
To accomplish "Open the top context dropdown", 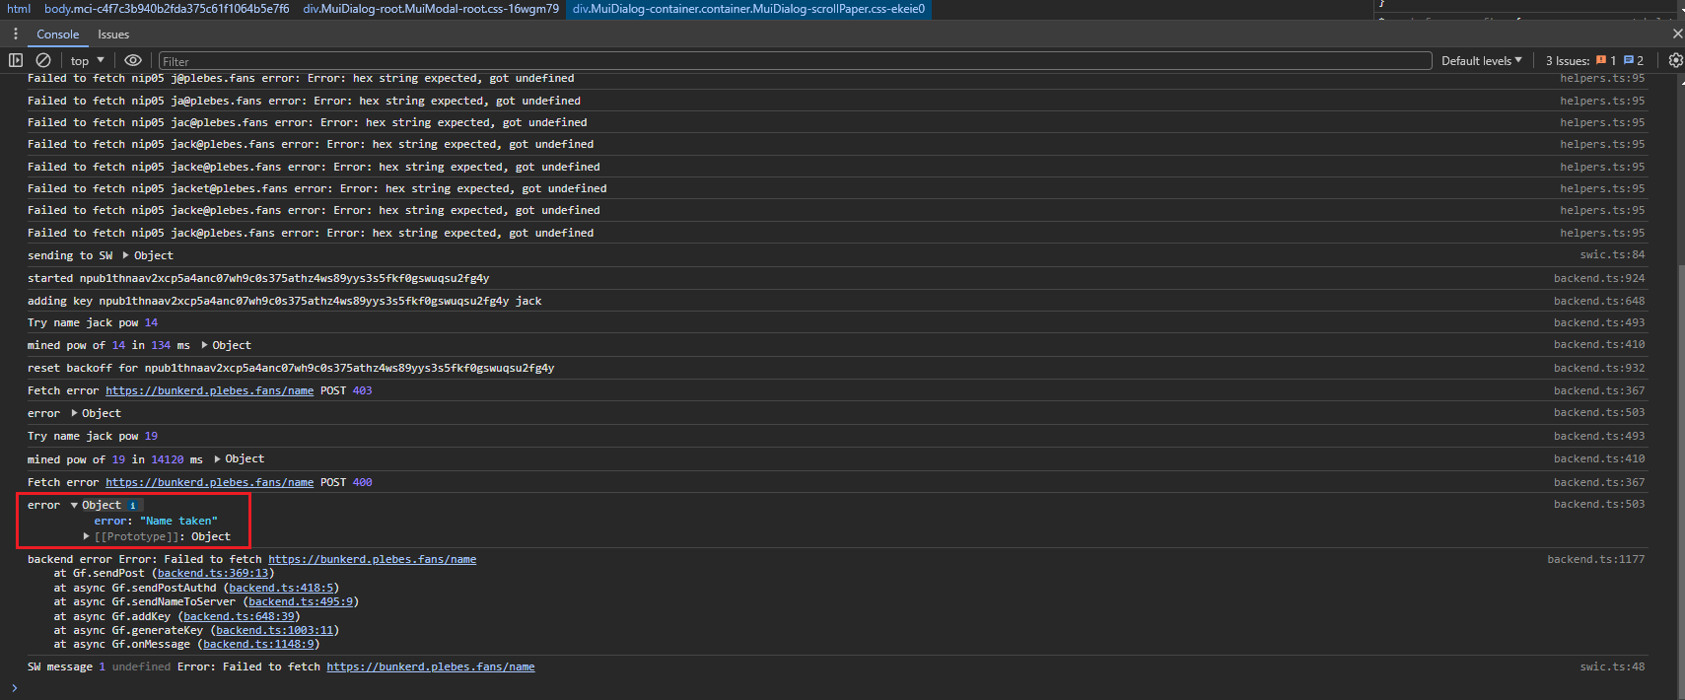I will 88,60.
